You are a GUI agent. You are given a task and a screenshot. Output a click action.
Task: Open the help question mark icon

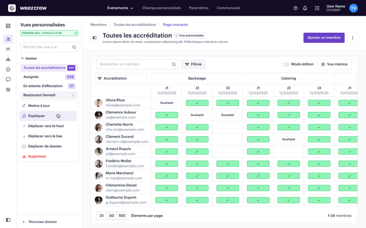(x=296, y=8)
